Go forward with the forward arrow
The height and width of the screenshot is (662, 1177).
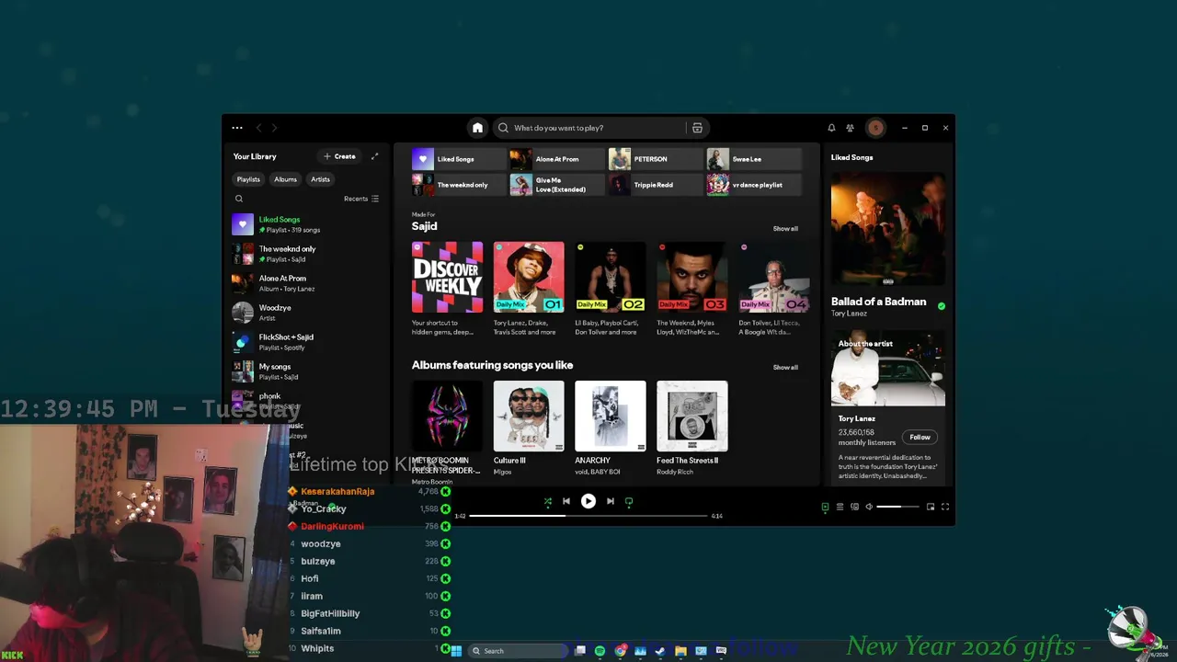(x=274, y=128)
